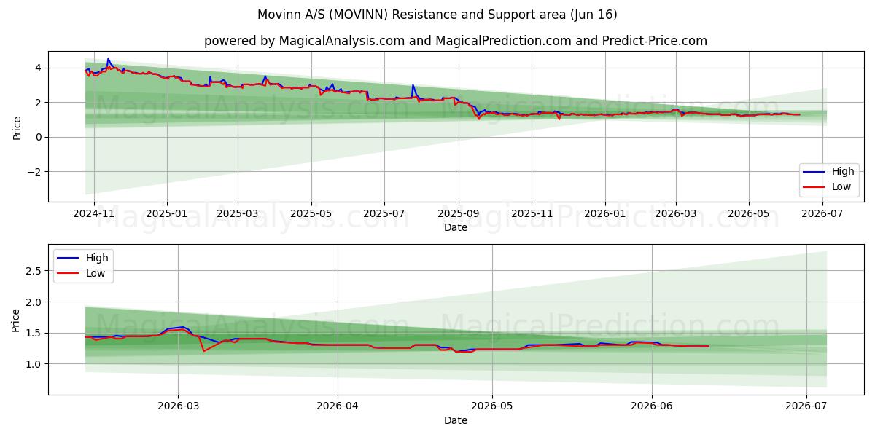Click the '2026-04' x-axis label on the bottom chart
This screenshot has width=875, height=437.
click(x=338, y=407)
